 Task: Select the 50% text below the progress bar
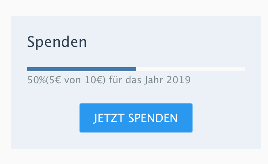[x=36, y=80]
